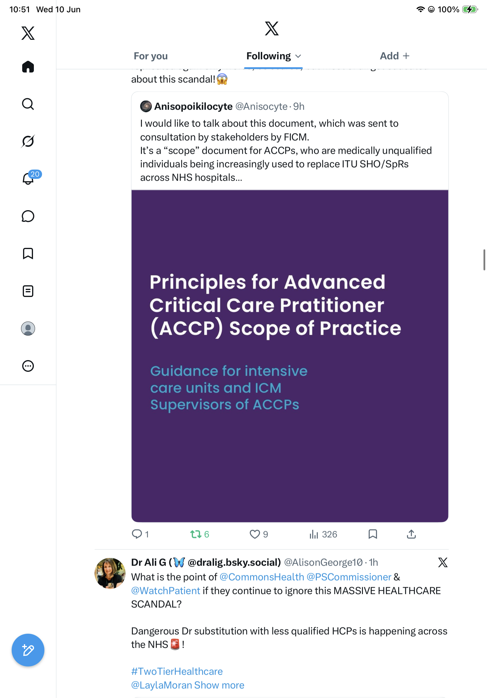Open Messages chat bubble icon
The height and width of the screenshot is (698, 487).
[28, 216]
